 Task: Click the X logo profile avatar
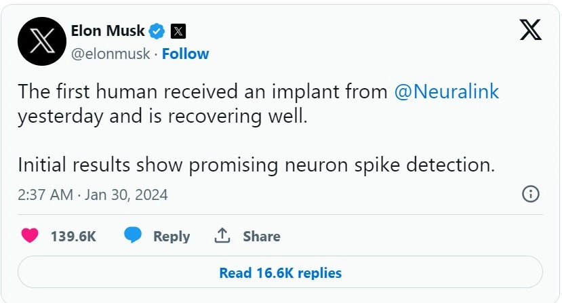[41, 41]
